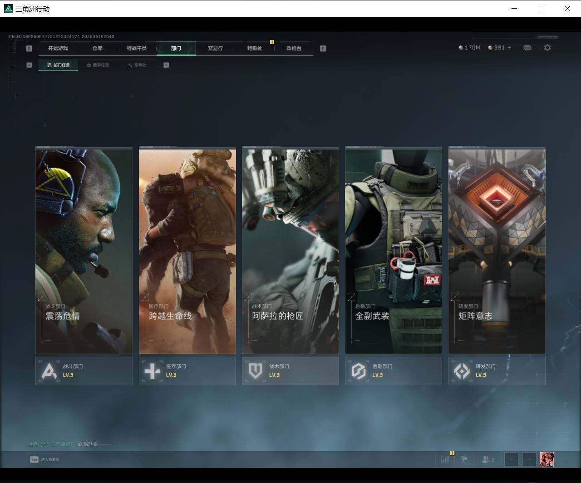Open the middle sub-tab next to 部门任务
The width and height of the screenshot is (581, 483).
pyautogui.click(x=98, y=65)
